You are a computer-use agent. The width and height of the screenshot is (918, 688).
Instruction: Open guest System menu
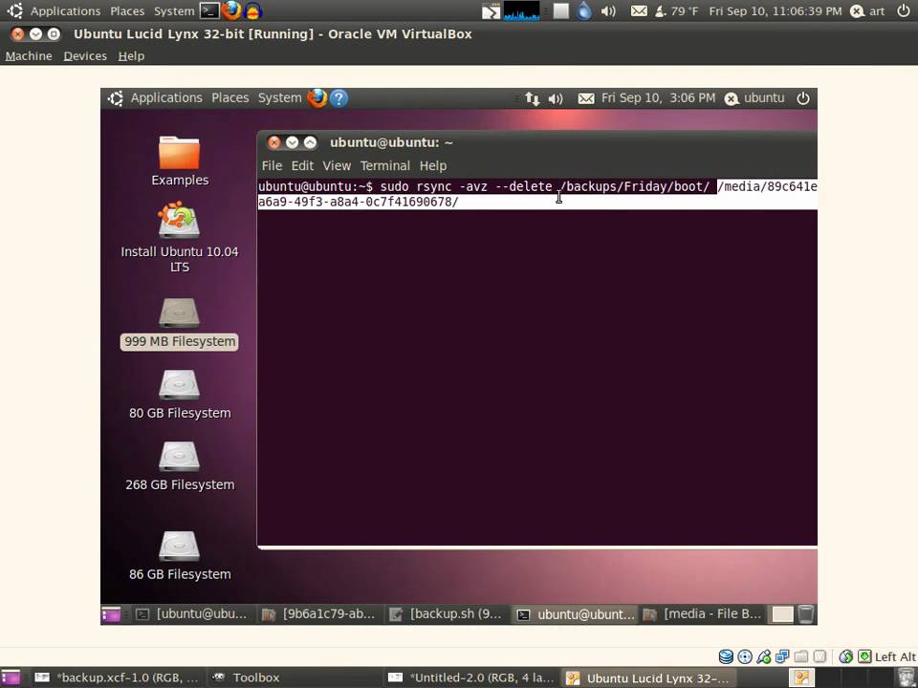pyautogui.click(x=280, y=97)
